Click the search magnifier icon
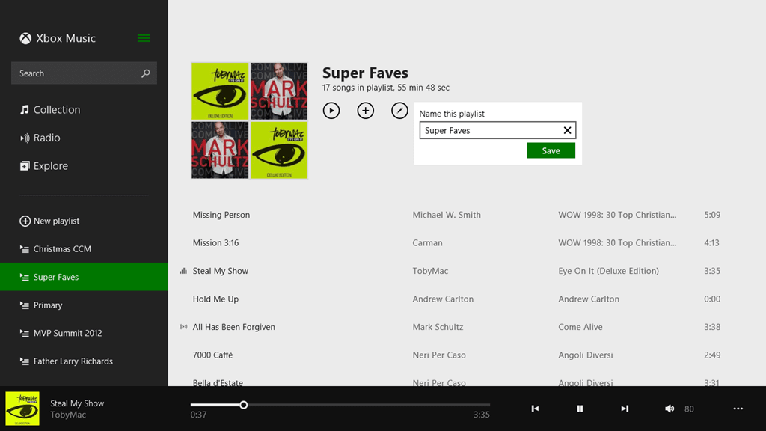 tap(146, 73)
